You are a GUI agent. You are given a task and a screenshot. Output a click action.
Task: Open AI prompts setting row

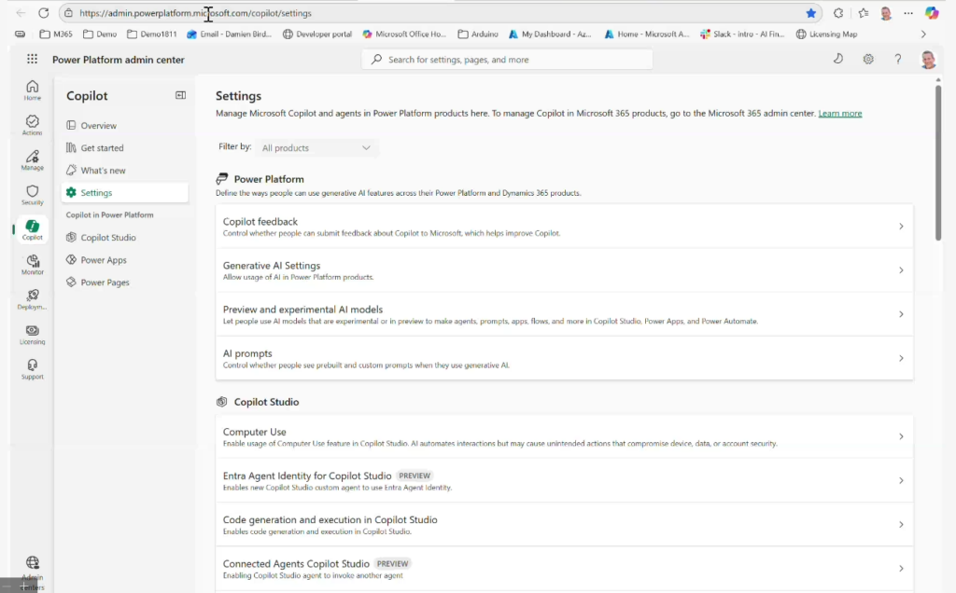click(x=564, y=358)
